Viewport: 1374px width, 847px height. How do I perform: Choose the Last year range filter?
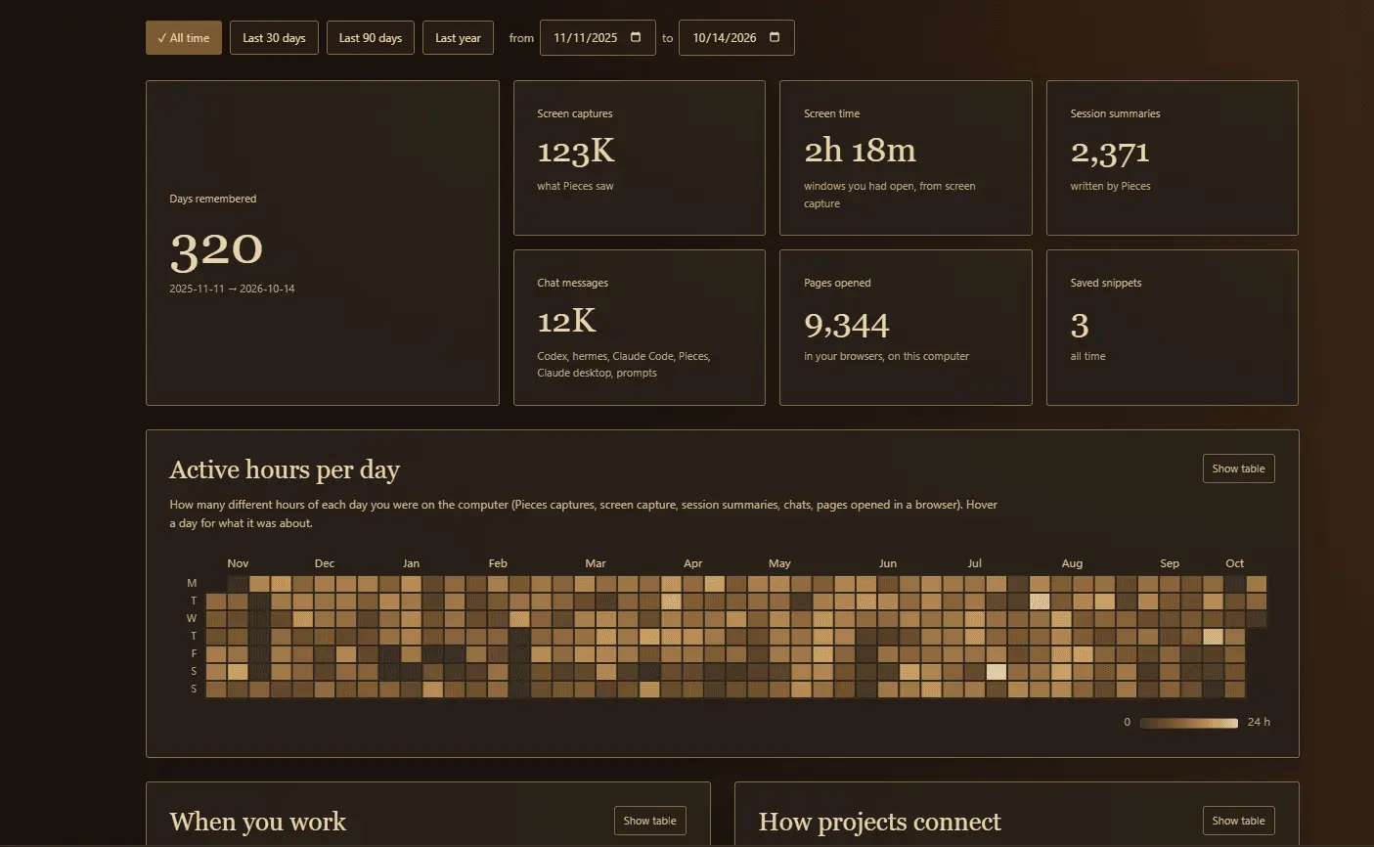pyautogui.click(x=458, y=38)
